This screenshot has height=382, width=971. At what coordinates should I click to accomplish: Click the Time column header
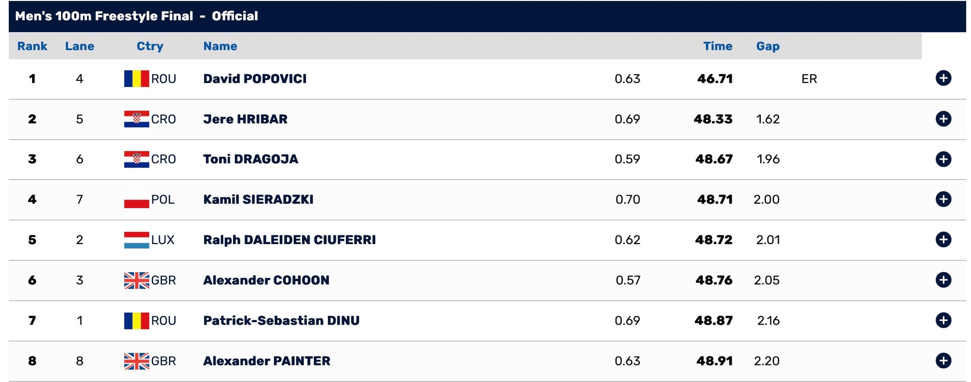pyautogui.click(x=718, y=46)
